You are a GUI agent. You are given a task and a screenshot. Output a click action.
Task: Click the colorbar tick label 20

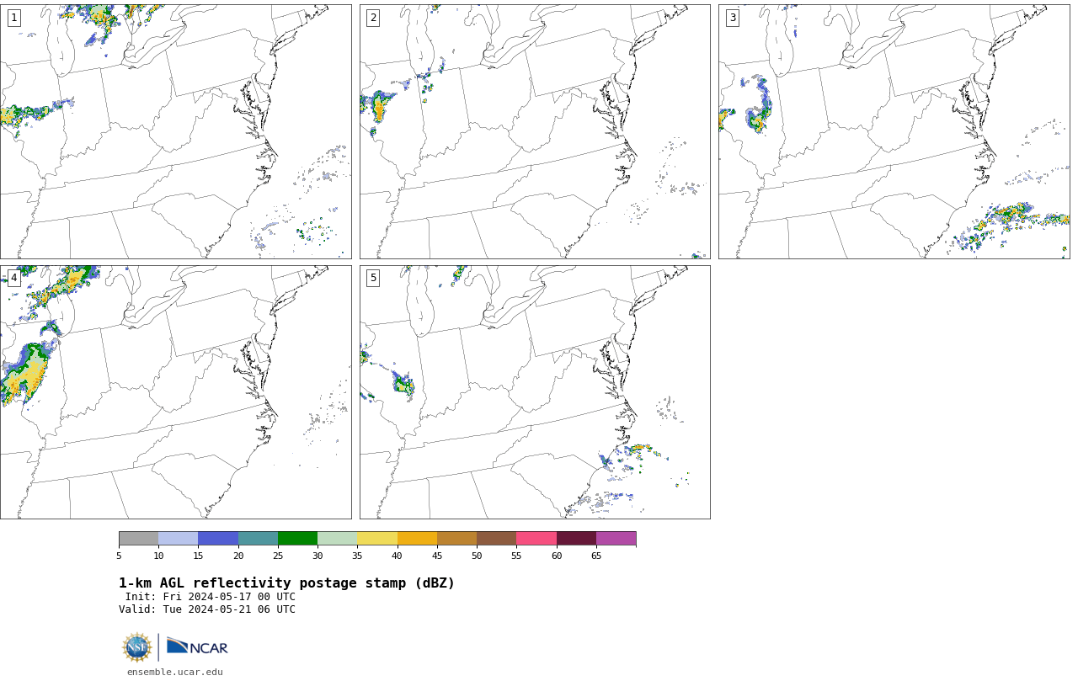pos(238,556)
